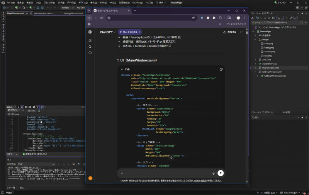Open the Git menu in Visual Studio

(x=38, y=3)
